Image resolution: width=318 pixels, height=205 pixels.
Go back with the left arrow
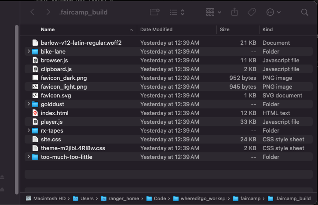(x=32, y=12)
